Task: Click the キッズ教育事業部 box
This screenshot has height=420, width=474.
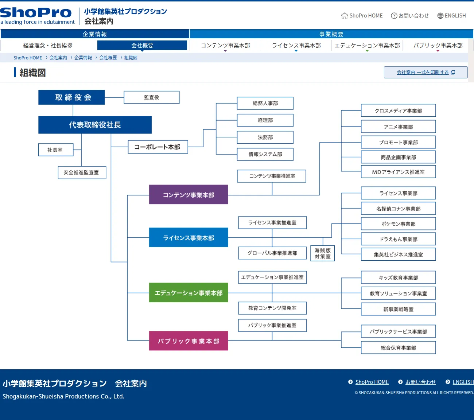Action: (x=399, y=277)
